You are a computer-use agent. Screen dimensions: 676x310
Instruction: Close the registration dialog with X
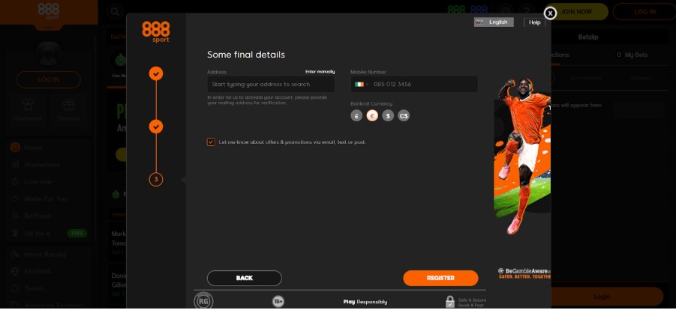click(x=550, y=13)
